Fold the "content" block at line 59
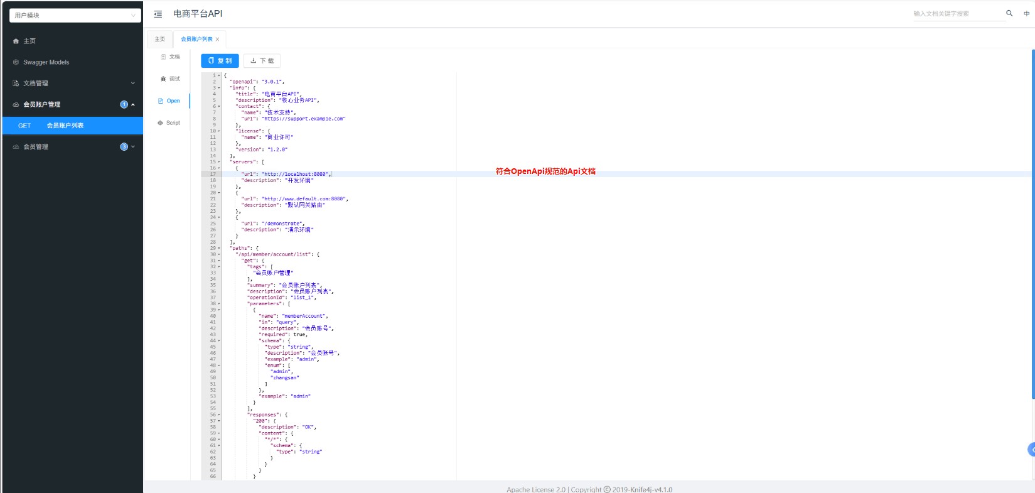Screen dimensions: 1035x493 click(219, 433)
